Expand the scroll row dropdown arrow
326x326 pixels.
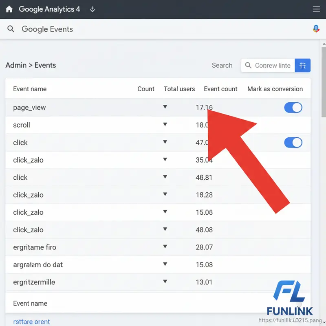pos(165,124)
